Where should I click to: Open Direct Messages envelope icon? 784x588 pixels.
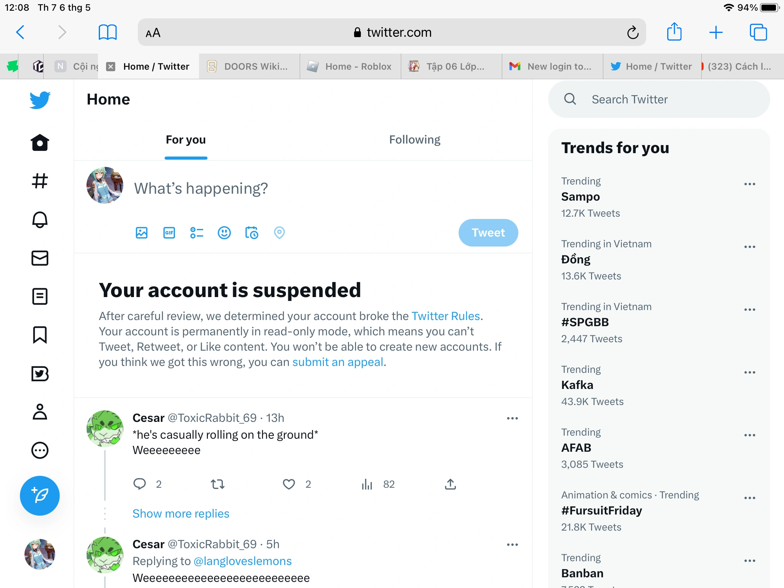click(40, 258)
